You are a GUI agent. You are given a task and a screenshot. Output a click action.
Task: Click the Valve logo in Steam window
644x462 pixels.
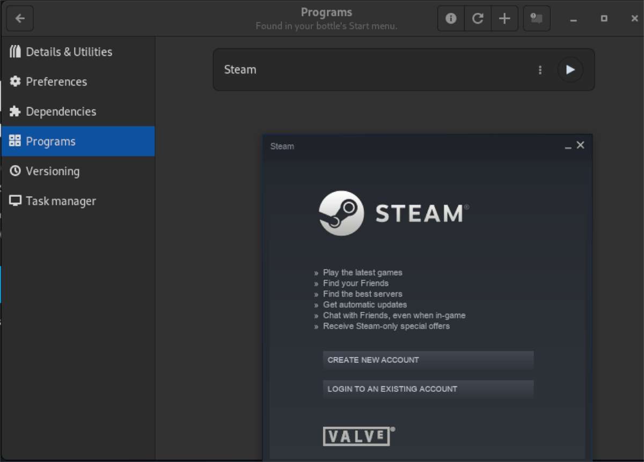click(359, 436)
